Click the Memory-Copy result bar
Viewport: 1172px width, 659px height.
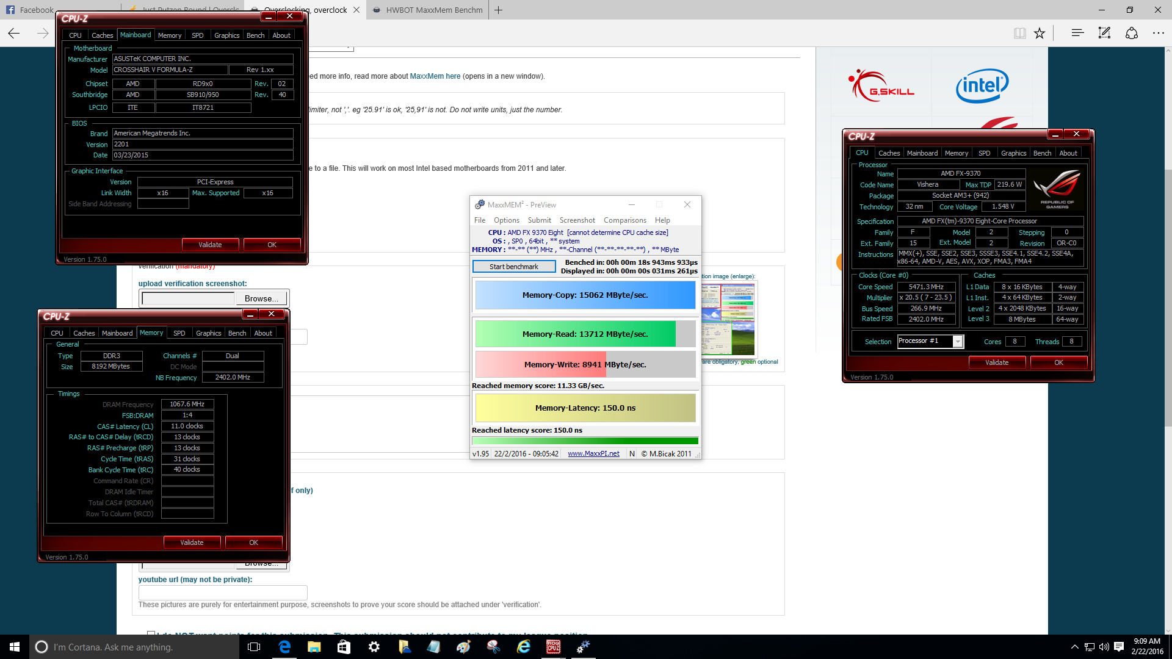(x=585, y=295)
